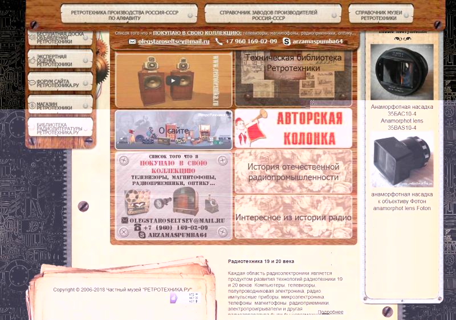Open Ретротехника производства Россия-СССР по алфавиту
The width and height of the screenshot is (456, 320).
(128, 15)
